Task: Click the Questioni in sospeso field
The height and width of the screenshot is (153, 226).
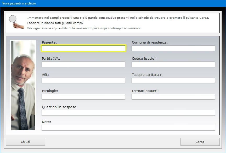Action: coord(128,113)
